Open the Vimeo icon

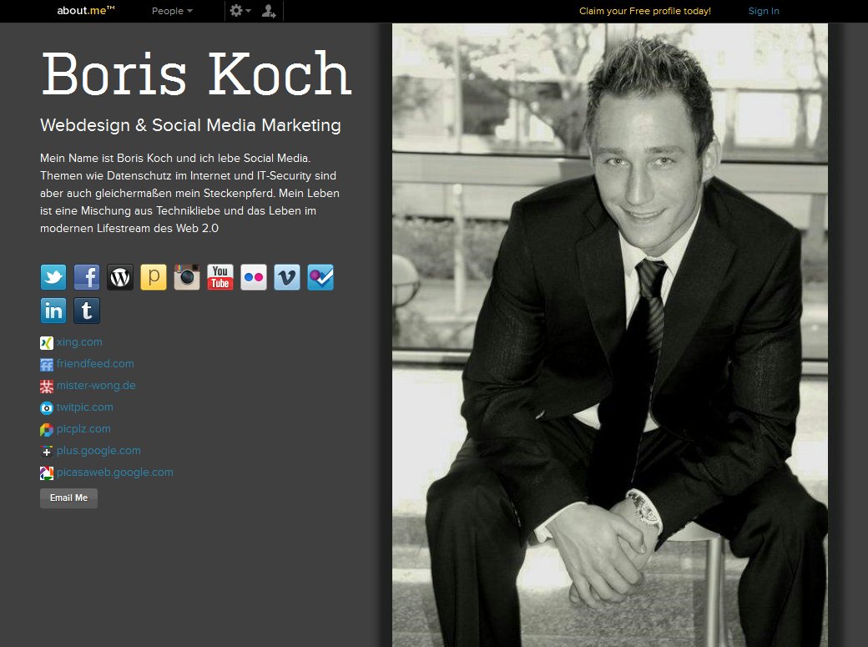click(x=287, y=277)
